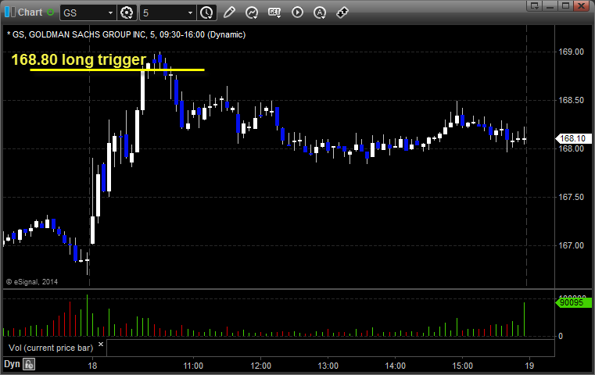Image resolution: width=595 pixels, height=375 pixels.
Task: Expand the interval dropdown arrow
Action: pyautogui.click(x=191, y=13)
